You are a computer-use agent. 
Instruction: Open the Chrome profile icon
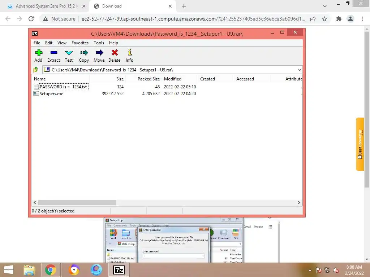[x=350, y=19]
